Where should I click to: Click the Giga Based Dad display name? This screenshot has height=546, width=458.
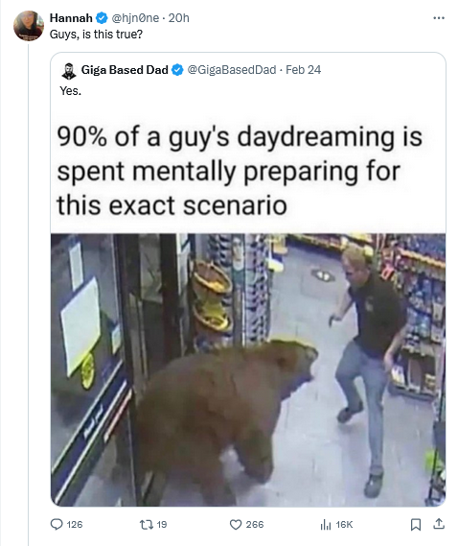pos(125,70)
